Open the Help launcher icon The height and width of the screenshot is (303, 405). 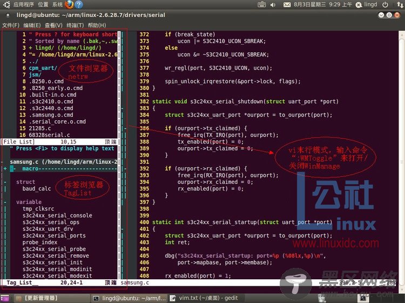pos(78,4)
